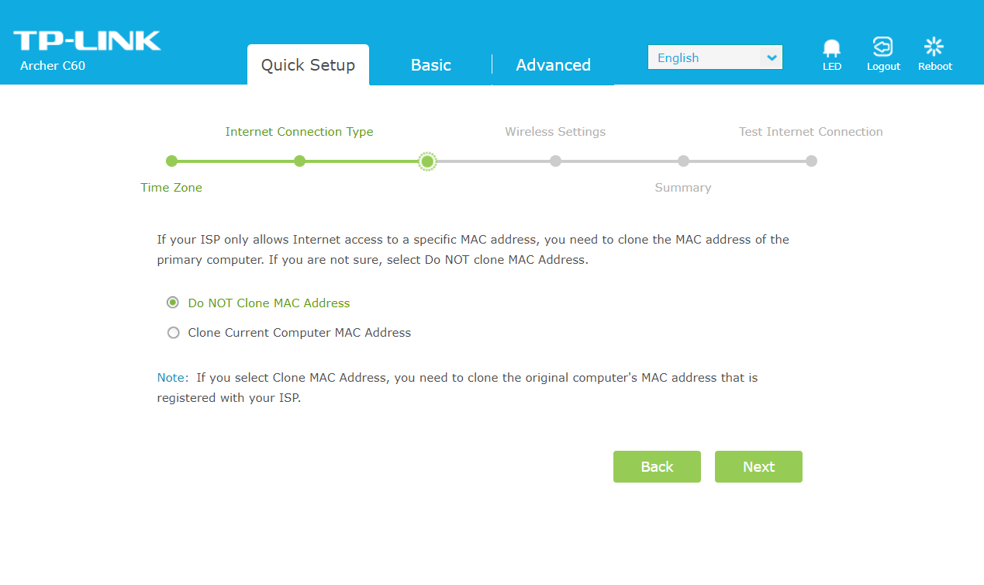Click the LED bulb icon

(831, 48)
